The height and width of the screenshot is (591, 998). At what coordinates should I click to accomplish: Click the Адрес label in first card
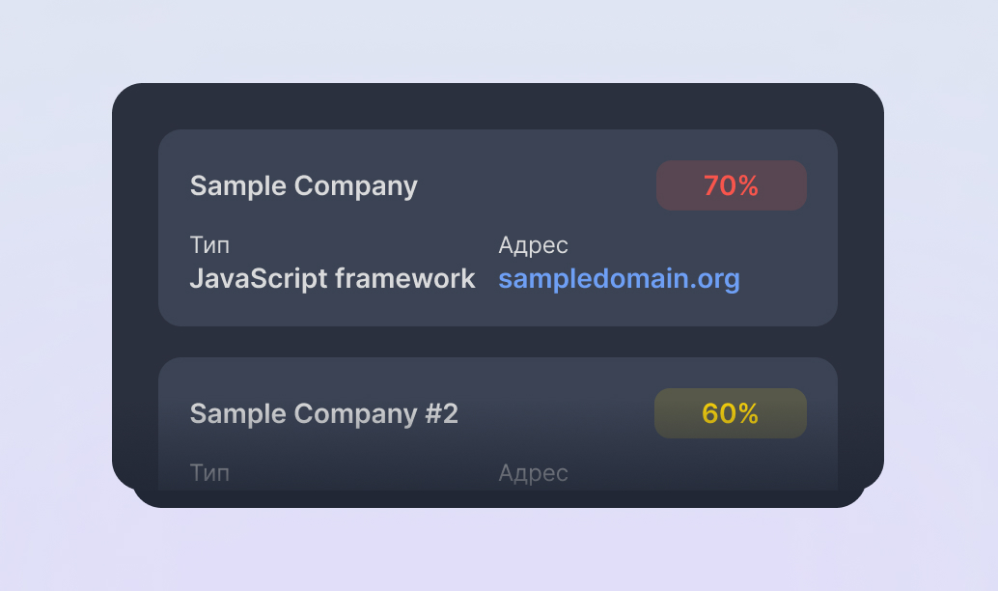tap(533, 245)
